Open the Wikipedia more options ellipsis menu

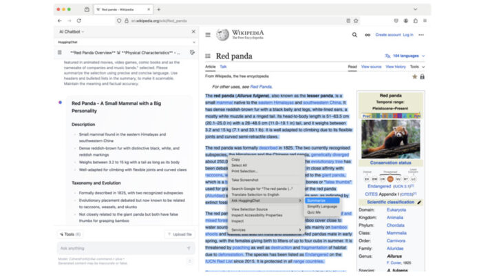click(421, 35)
